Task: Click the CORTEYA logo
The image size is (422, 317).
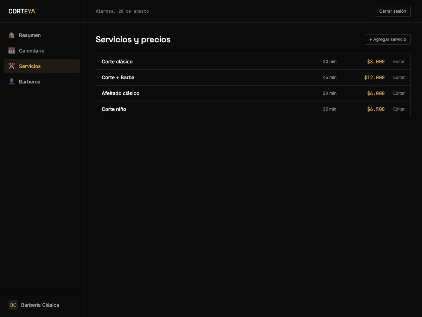Action: tap(22, 11)
